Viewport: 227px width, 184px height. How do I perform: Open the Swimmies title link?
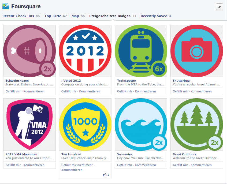coord(125,154)
